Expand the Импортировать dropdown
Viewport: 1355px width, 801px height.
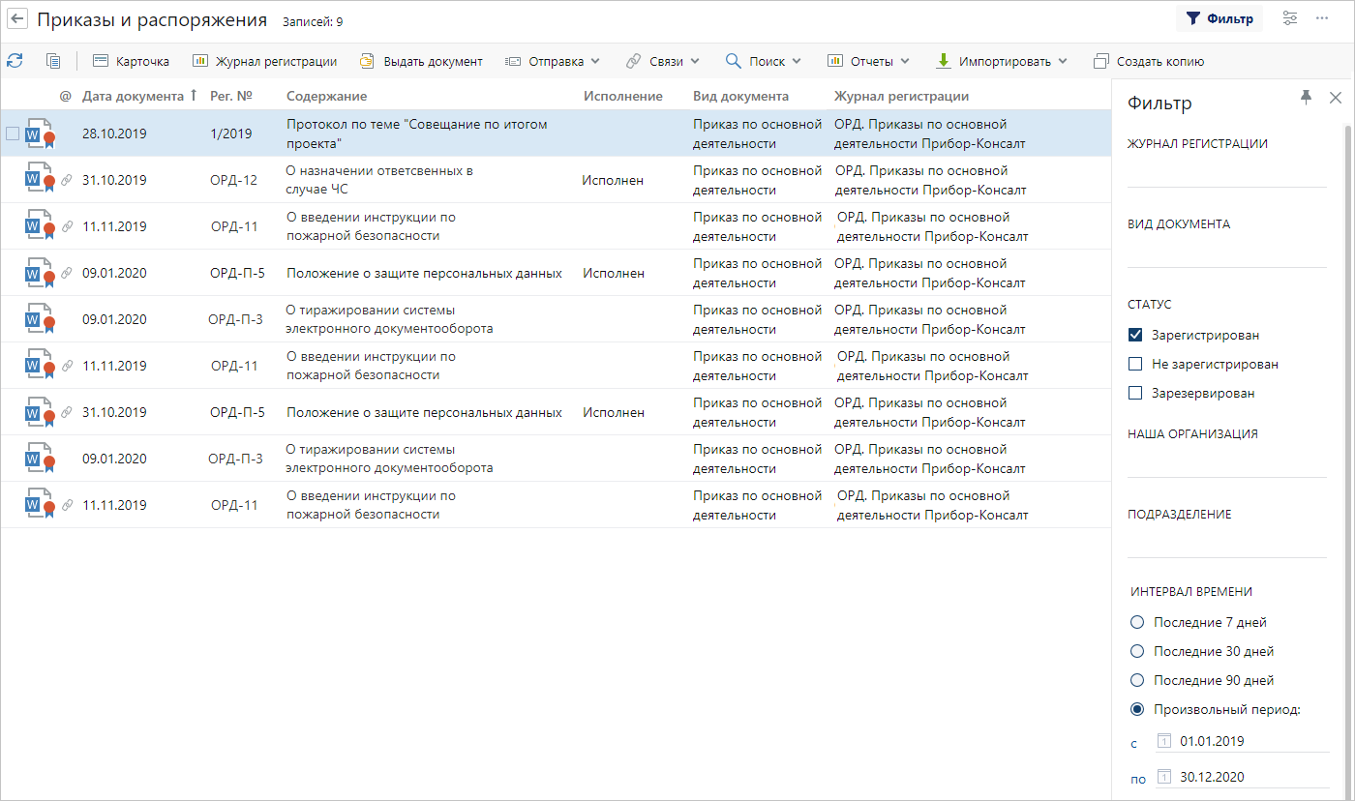(x=1002, y=61)
